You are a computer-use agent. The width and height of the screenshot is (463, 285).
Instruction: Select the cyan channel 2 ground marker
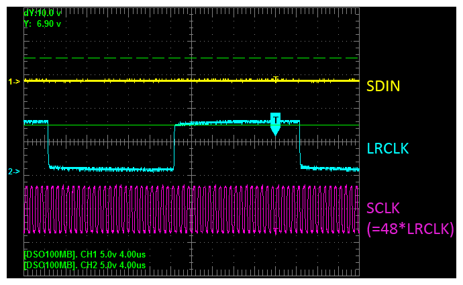point(14,172)
